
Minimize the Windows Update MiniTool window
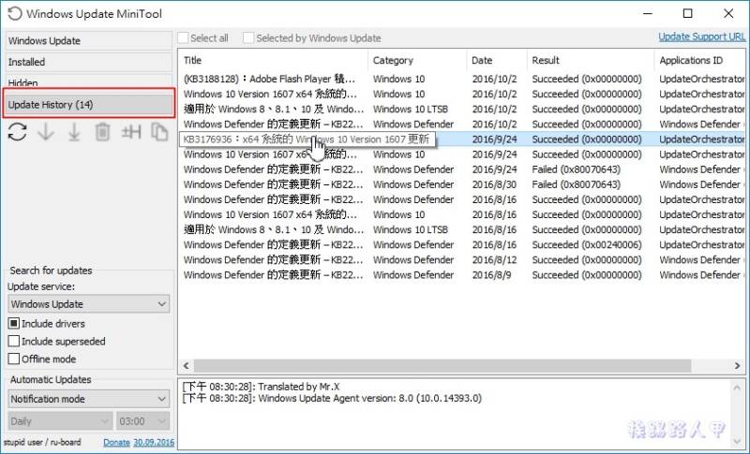(648, 13)
